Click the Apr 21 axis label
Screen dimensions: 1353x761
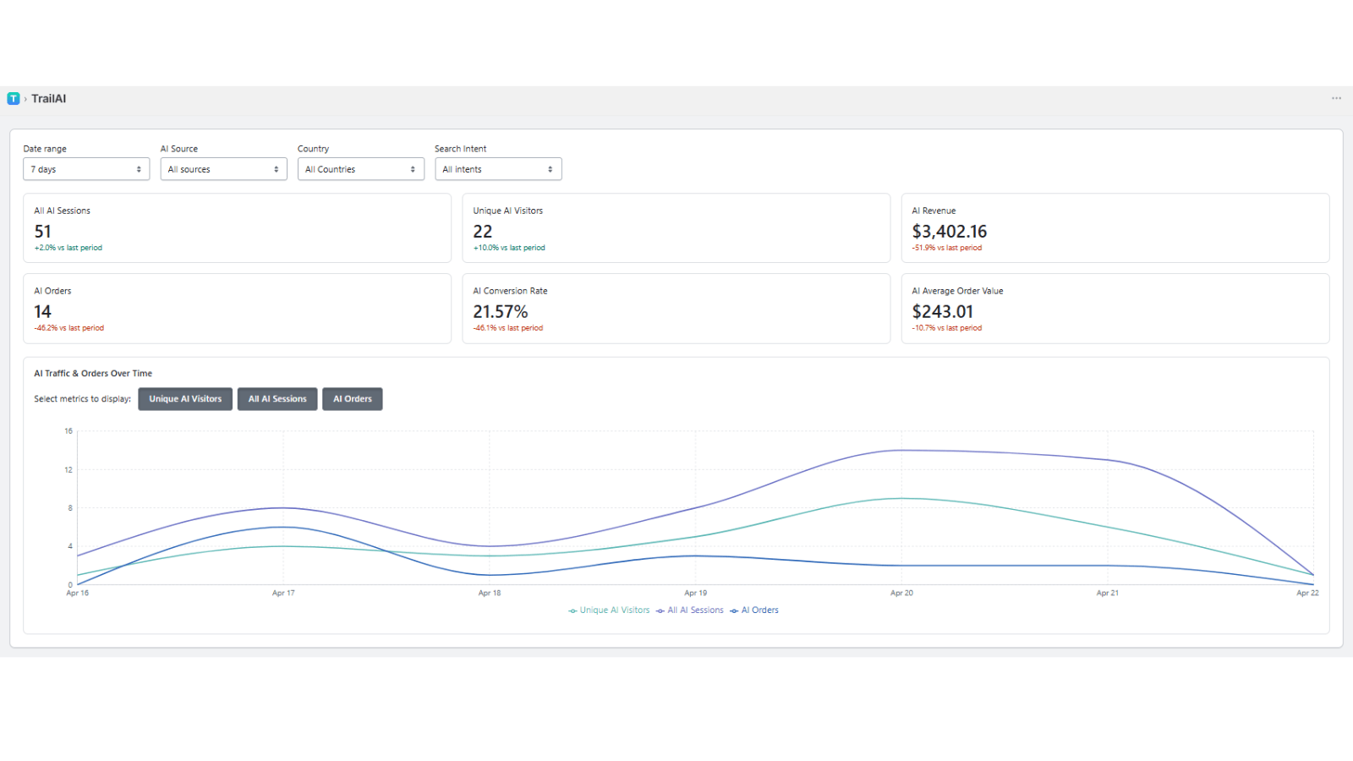pyautogui.click(x=1108, y=593)
